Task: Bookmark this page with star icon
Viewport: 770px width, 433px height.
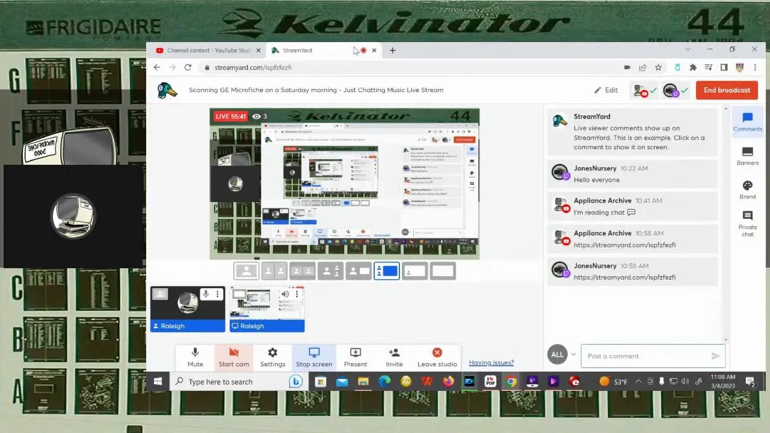Action: click(x=658, y=67)
